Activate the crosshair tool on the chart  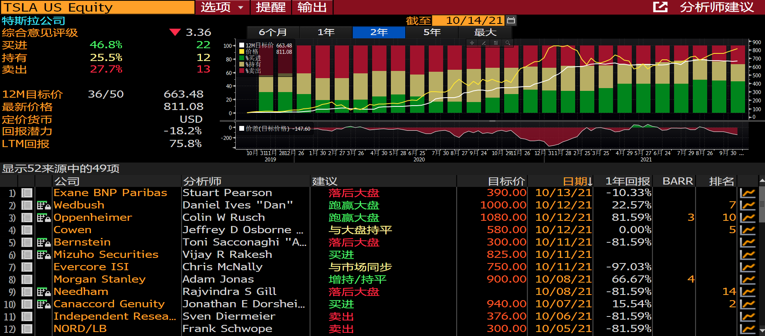[472, 43]
